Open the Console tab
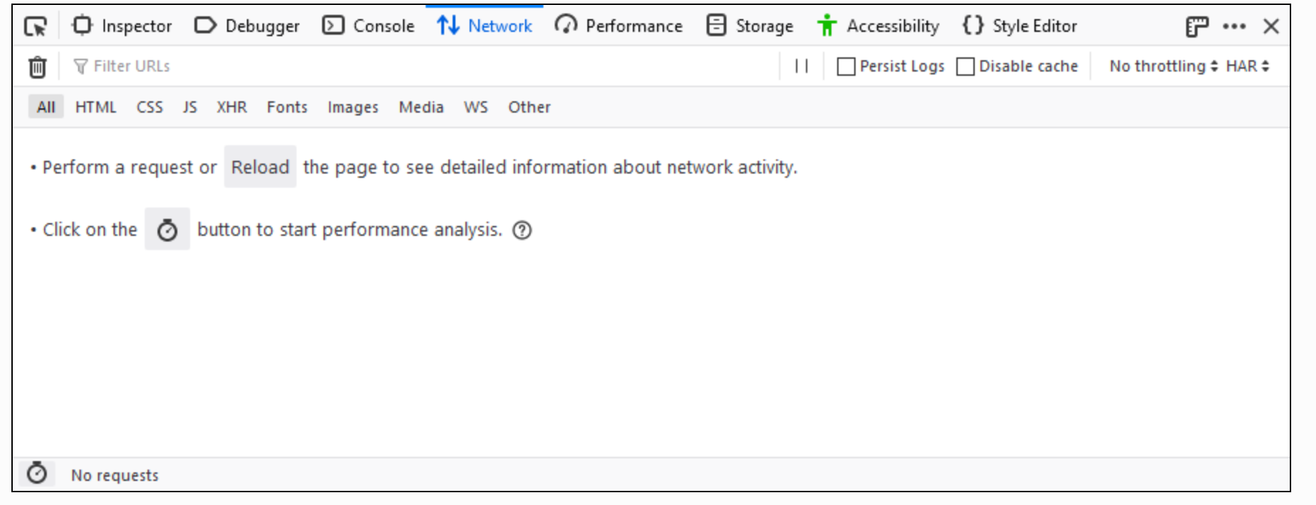Screen dimensions: 1316x505 [x=369, y=26]
